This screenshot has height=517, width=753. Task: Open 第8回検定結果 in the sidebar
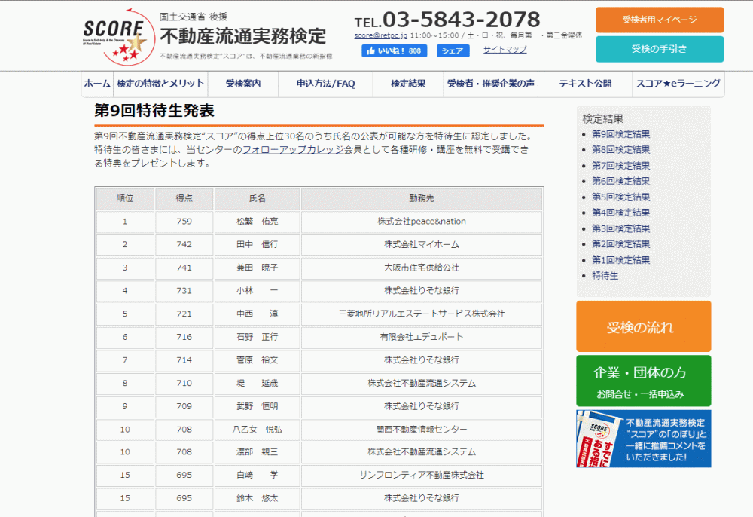pos(620,150)
